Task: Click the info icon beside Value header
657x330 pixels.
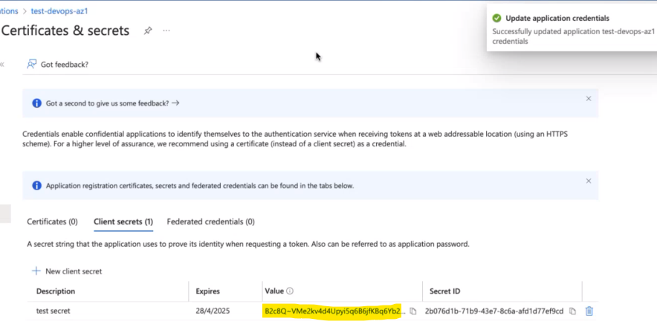Action: pyautogui.click(x=290, y=291)
